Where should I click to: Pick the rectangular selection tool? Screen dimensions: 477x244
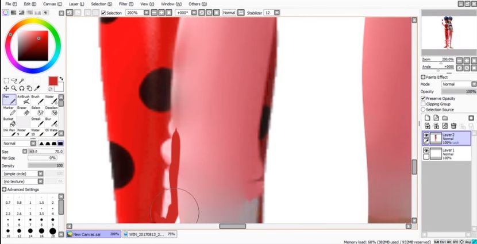tap(6, 81)
